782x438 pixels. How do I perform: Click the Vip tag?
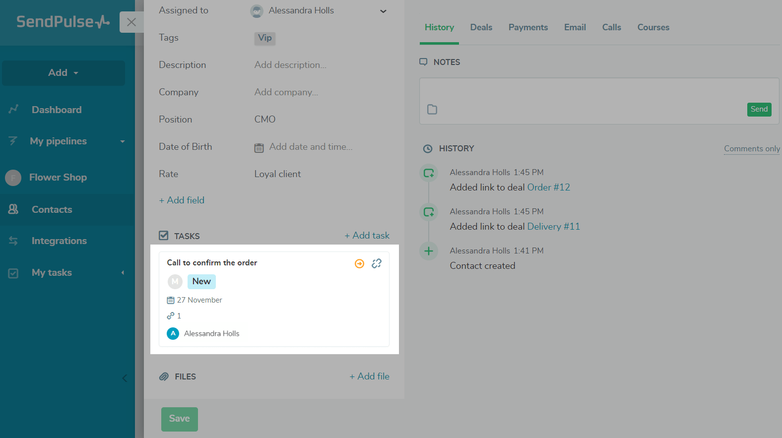coord(265,38)
